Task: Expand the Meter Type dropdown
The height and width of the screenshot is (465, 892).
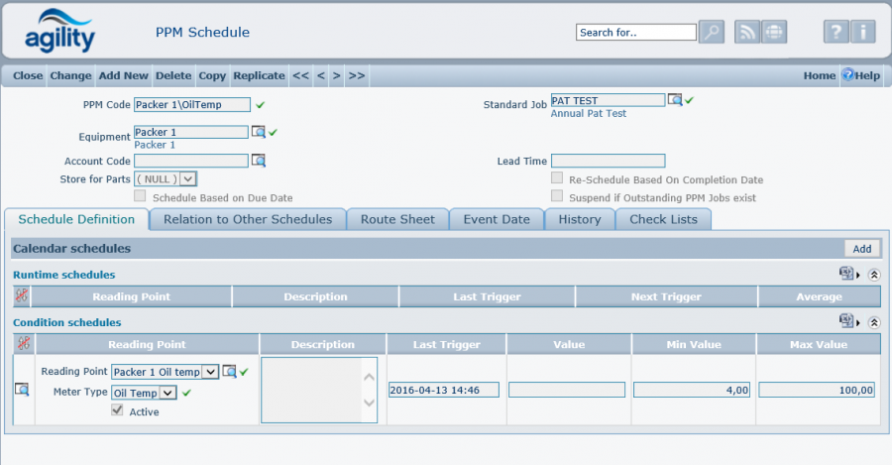Action: click(x=168, y=393)
